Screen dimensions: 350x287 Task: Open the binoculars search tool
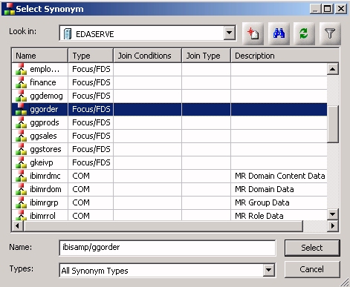(279, 33)
